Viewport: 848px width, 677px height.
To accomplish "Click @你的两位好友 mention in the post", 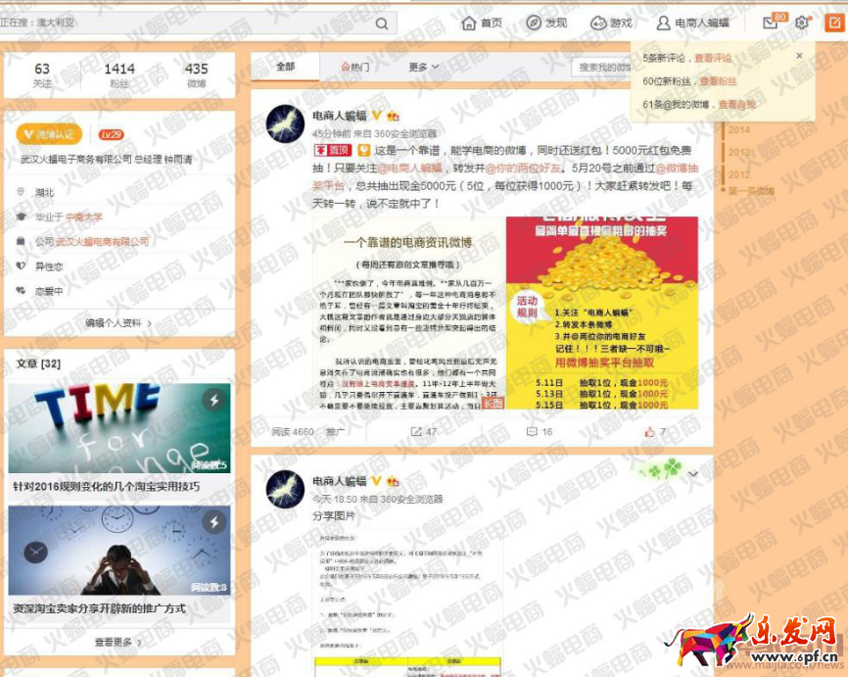I will pos(524,169).
